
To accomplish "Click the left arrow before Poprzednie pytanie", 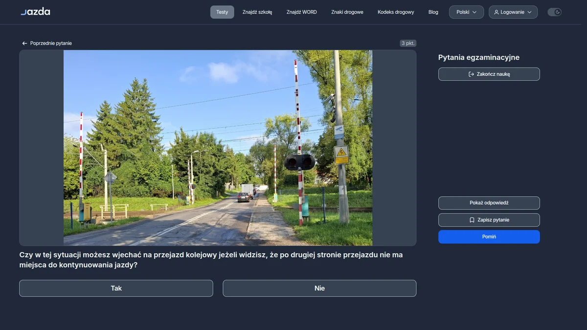I will (24, 44).
